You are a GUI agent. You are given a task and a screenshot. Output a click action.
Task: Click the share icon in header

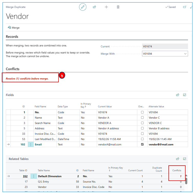click(94, 7)
